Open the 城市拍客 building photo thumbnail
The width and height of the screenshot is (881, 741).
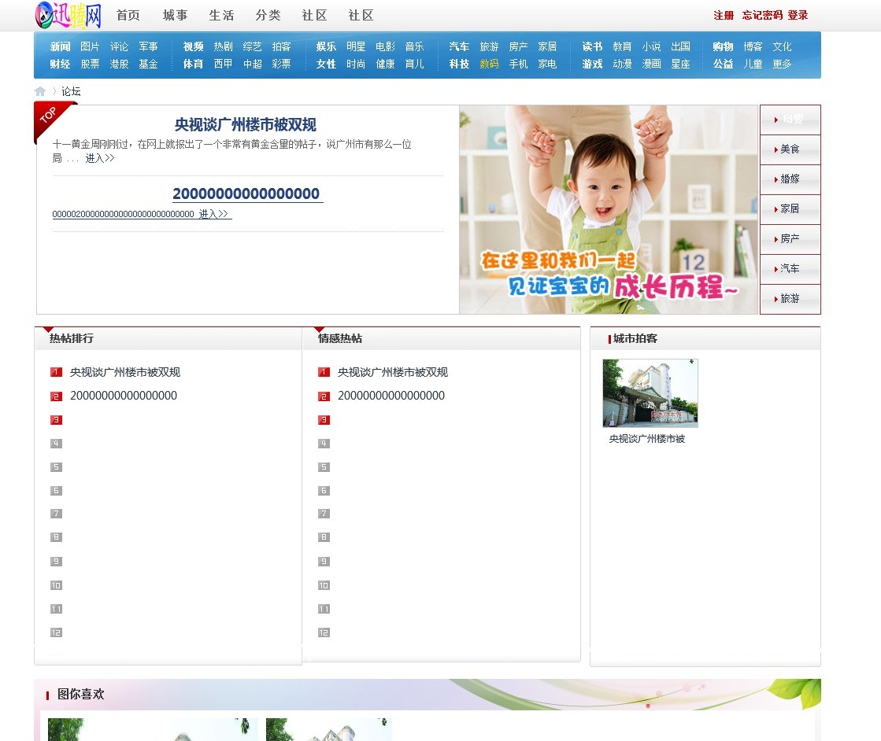[x=650, y=393]
